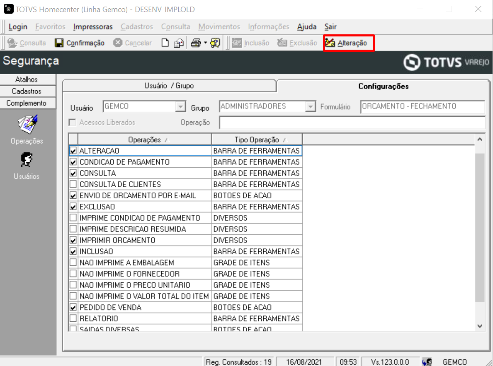The image size is (493, 366).
Task: Click the Vs.123.0.0.0 version status entry
Action: click(390, 362)
